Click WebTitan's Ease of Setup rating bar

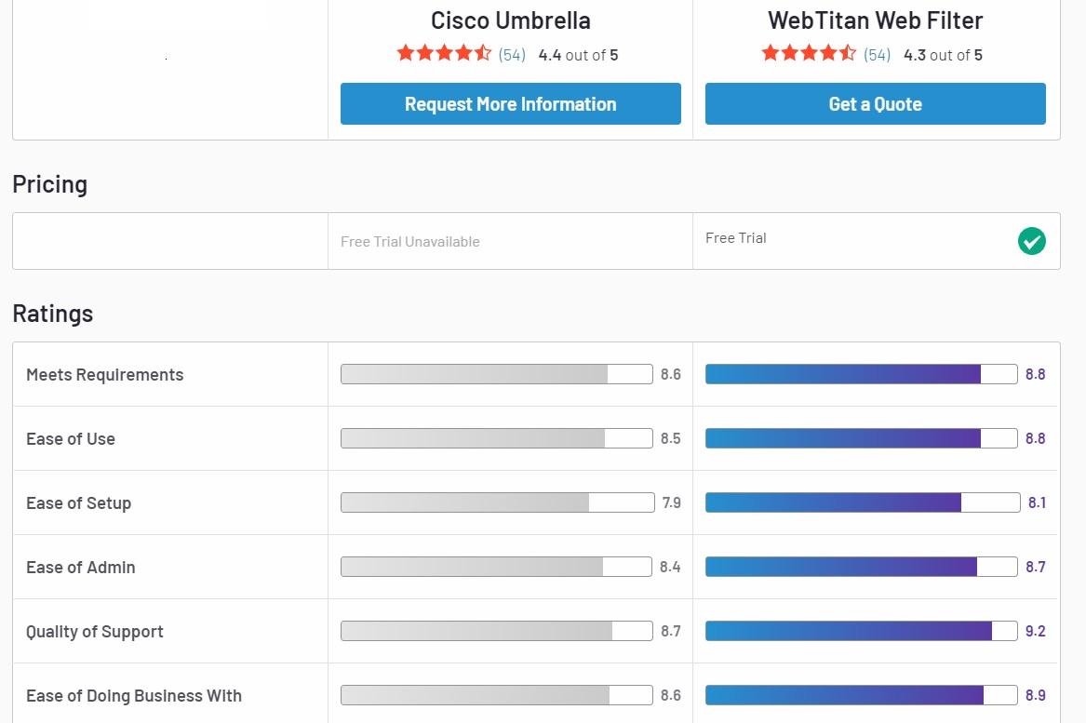pyautogui.click(x=863, y=502)
